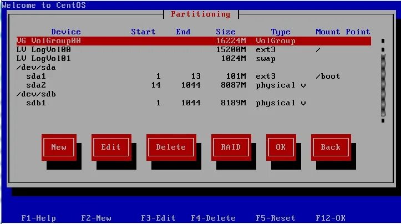Select the sdb1 partition row
This screenshot has width=401, height=224.
(194, 103)
